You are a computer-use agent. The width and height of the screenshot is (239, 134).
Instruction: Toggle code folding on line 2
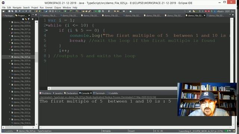click(x=47, y=25)
